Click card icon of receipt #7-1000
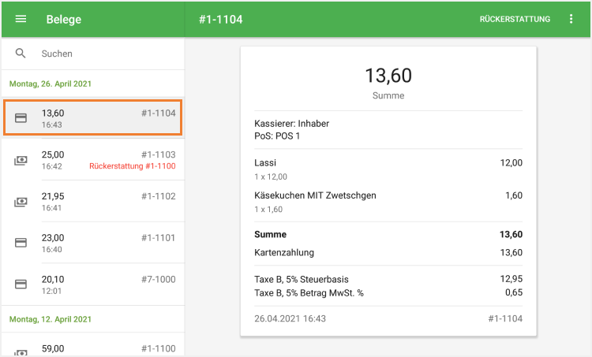 [x=21, y=284]
